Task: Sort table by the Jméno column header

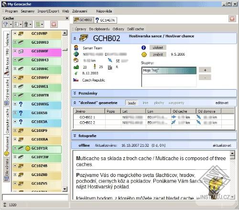Action: (x=89, y=111)
